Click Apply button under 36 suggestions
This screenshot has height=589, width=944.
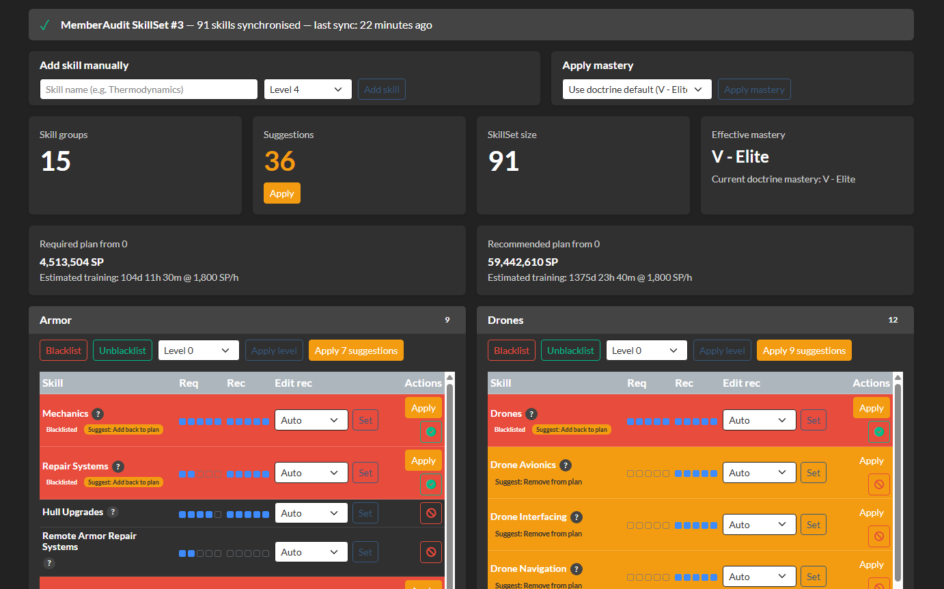(281, 193)
